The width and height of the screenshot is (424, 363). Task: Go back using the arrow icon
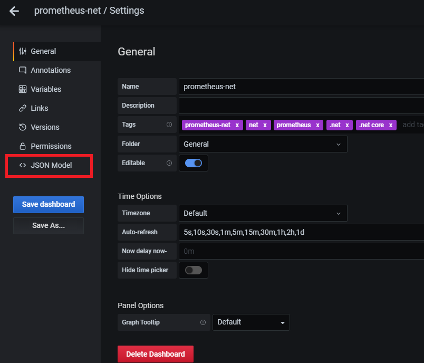click(x=14, y=11)
